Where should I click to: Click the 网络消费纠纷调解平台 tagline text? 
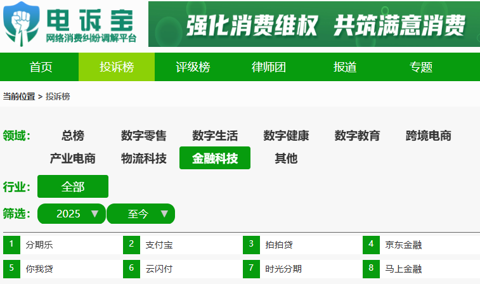coord(91,38)
